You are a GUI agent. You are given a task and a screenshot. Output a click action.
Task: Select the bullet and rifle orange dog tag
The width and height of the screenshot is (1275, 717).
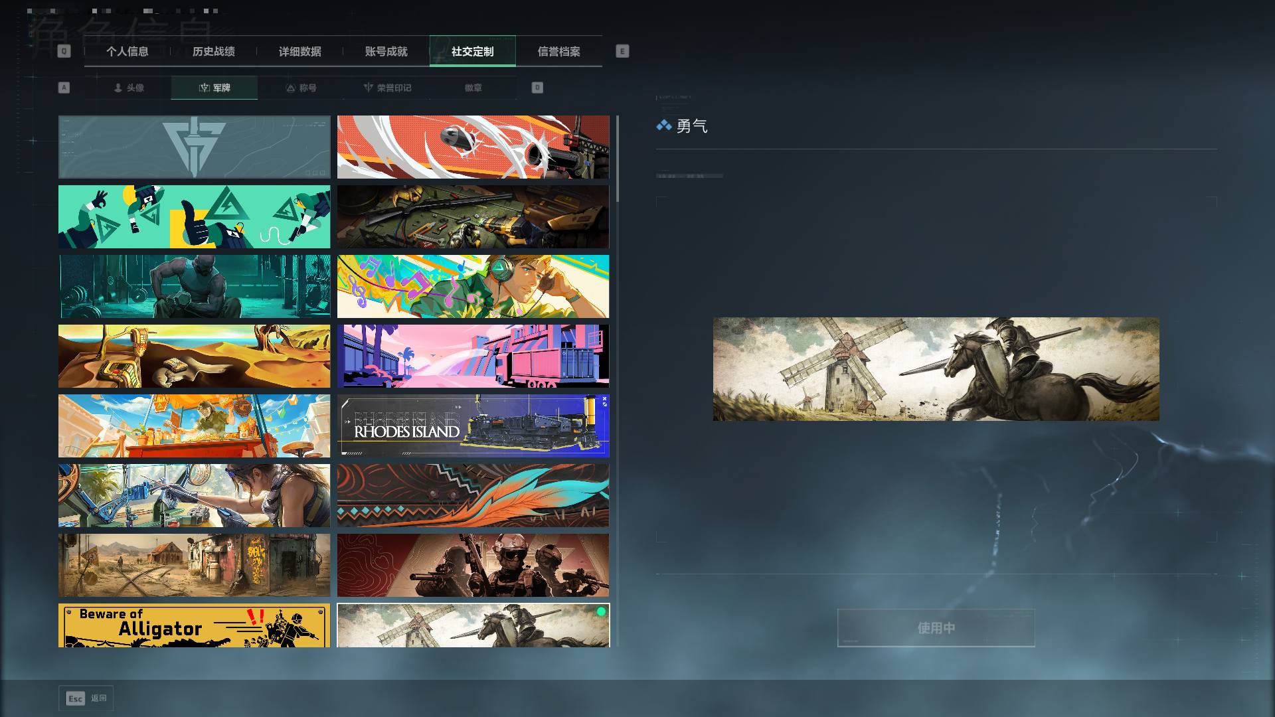473,147
